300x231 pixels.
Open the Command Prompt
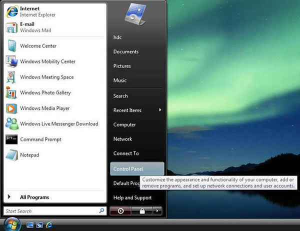pyautogui.click(x=40, y=139)
